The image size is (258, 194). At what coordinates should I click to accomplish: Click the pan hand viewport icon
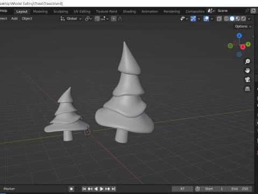coord(247,71)
